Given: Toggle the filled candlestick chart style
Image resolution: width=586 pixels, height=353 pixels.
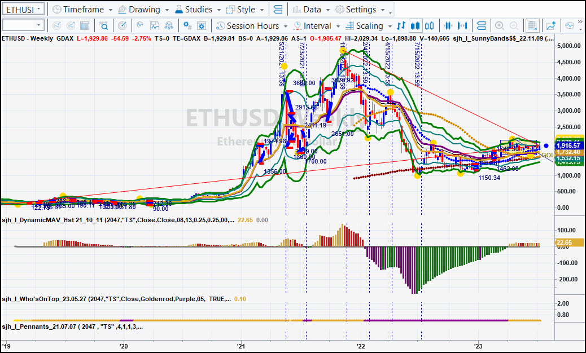Looking at the screenshot, I should click(415, 25).
